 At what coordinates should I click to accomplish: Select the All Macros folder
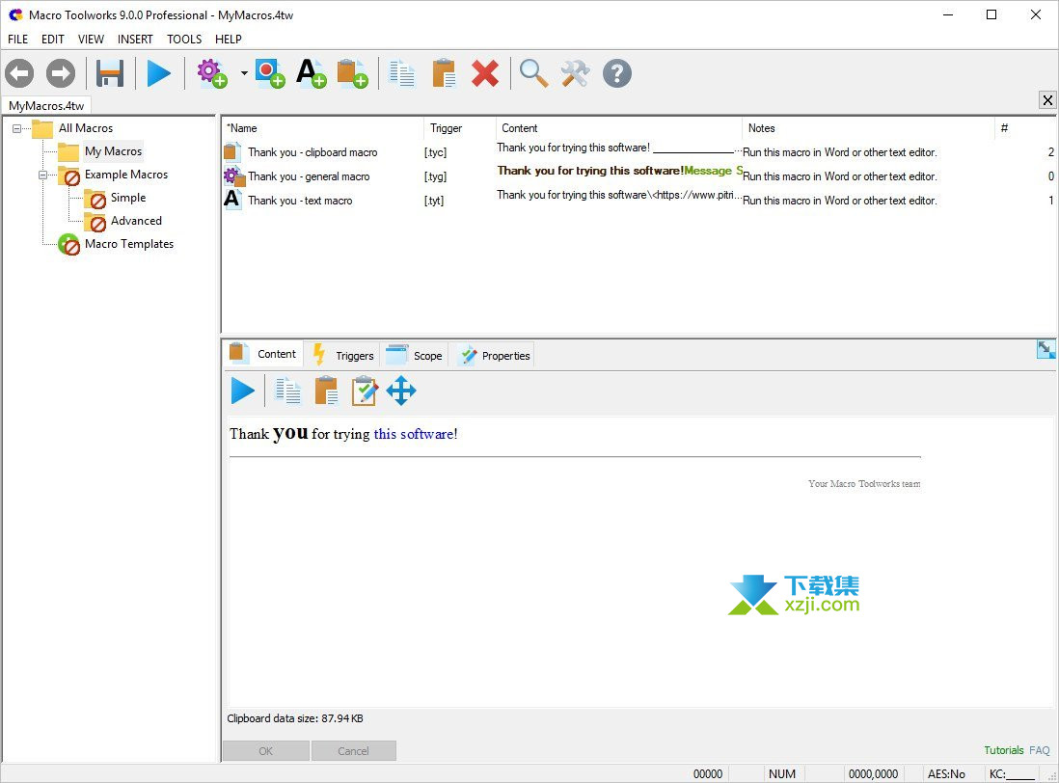85,128
